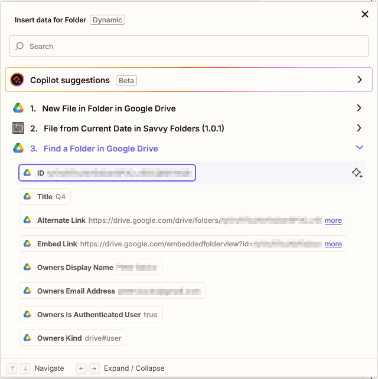Click Drive icon in Owners Kind pill
Screen dimensions: 378x379
point(27,338)
